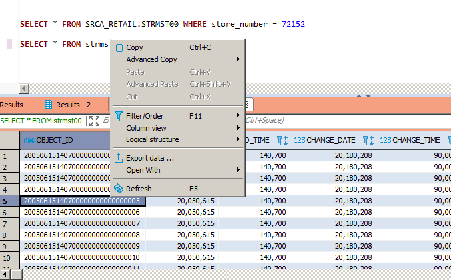Click the 123 type icon in the CHANGE_DATE header
Screen dimensions: 451x280
coord(299,140)
